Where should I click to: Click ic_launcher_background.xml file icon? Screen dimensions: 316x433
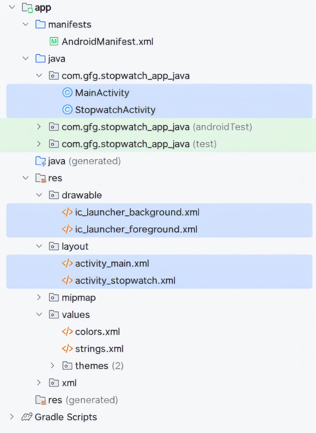[x=67, y=212]
